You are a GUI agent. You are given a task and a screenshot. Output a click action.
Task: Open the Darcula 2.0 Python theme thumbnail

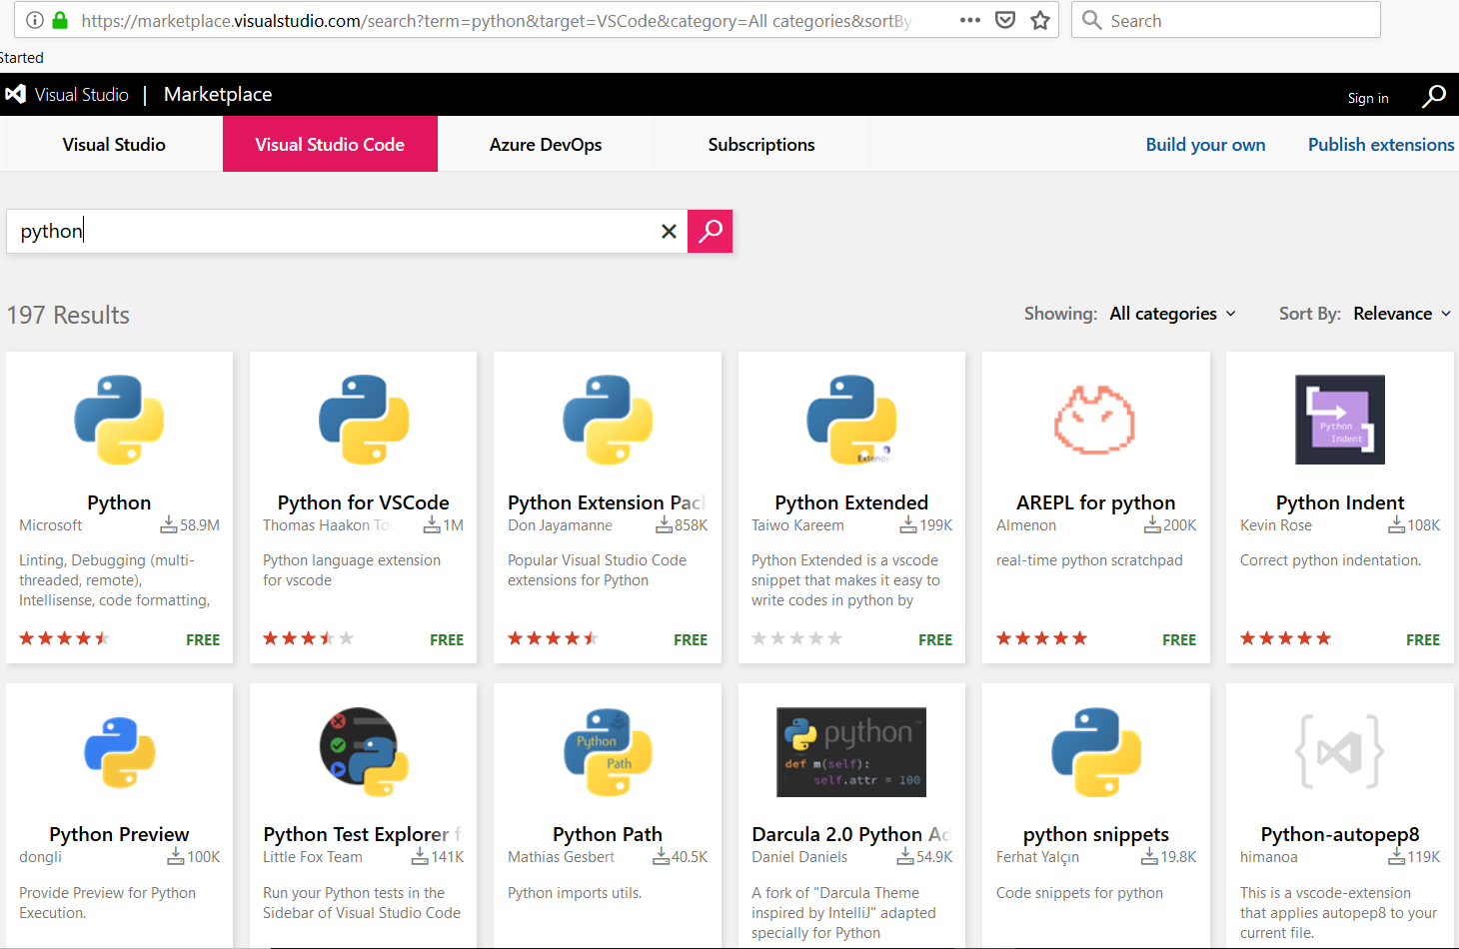[x=851, y=752]
